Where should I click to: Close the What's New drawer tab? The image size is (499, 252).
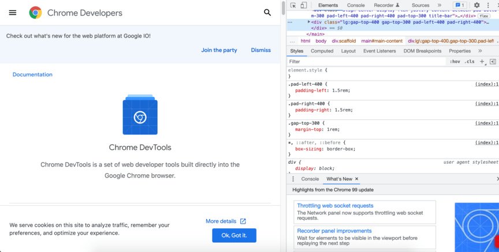click(357, 179)
